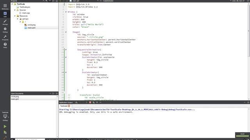Image resolution: width=250 pixels, height=140 pixels.
Task: Build the project with the hammer icon
Action: pos(5,138)
